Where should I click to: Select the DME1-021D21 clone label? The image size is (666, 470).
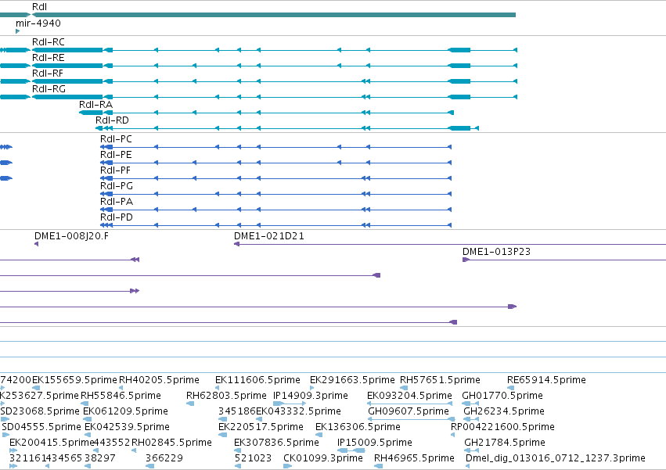pos(269,236)
